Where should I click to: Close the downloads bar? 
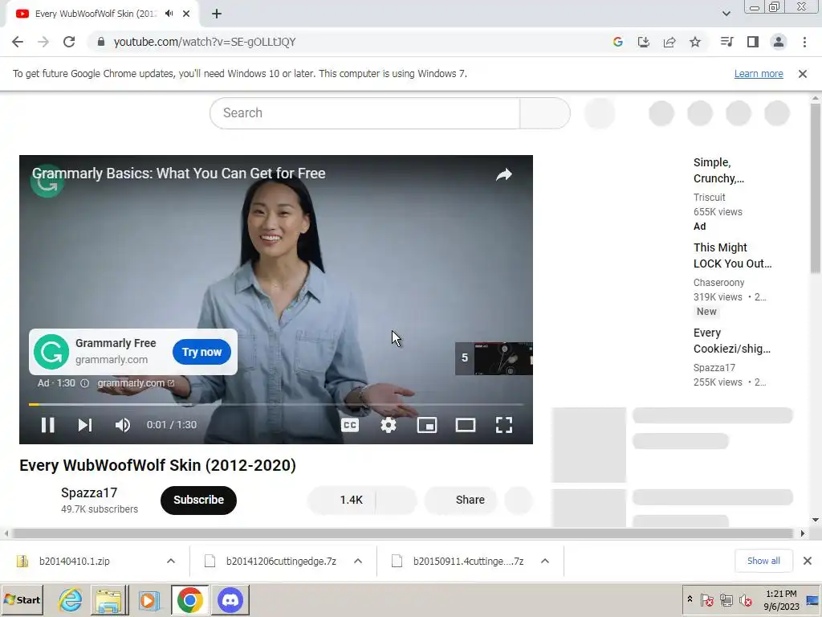tap(808, 561)
